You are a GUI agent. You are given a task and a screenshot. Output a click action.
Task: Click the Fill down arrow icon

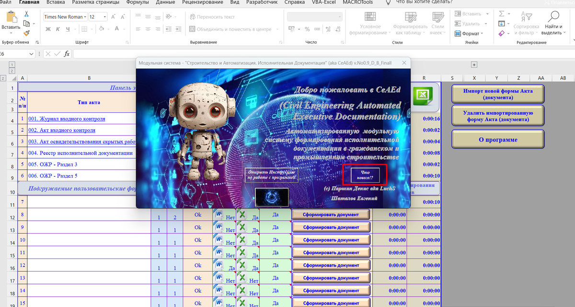(501, 24)
